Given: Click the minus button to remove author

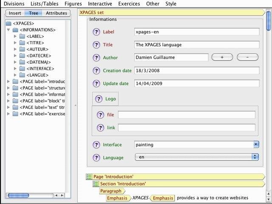Looking at the screenshot, I should (x=247, y=57).
